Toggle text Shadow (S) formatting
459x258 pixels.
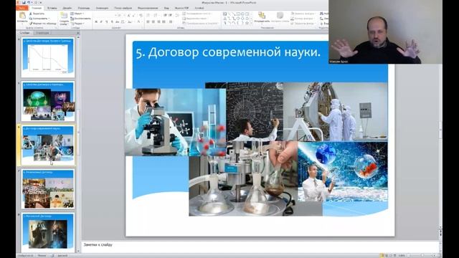click(x=112, y=21)
